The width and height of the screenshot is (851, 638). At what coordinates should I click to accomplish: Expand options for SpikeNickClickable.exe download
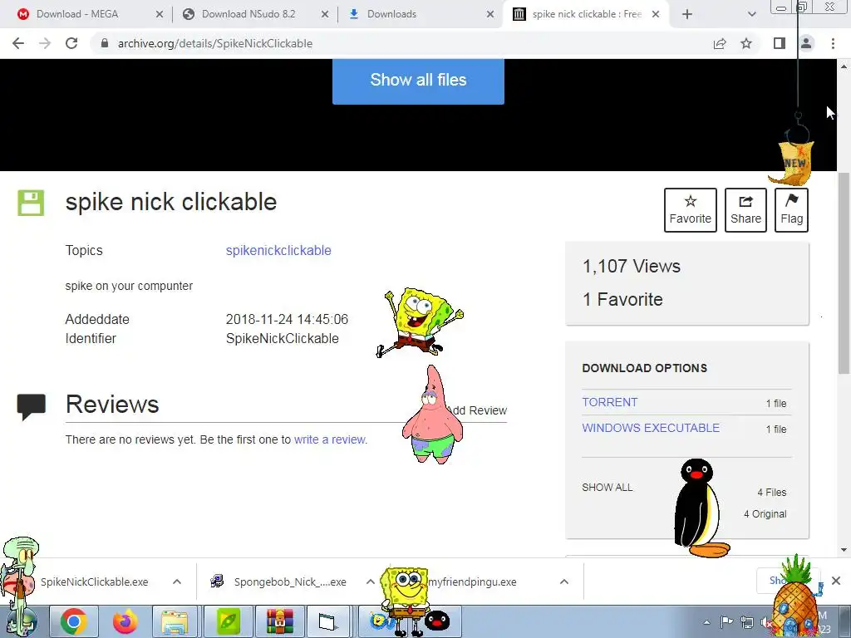177,582
